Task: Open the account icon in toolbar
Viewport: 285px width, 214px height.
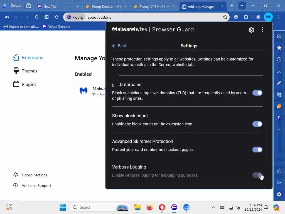Action: click(236, 17)
